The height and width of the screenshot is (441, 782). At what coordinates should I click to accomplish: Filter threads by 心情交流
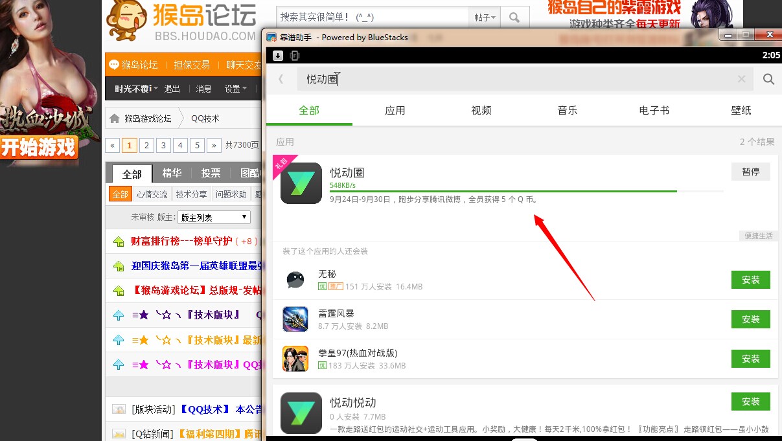point(152,194)
